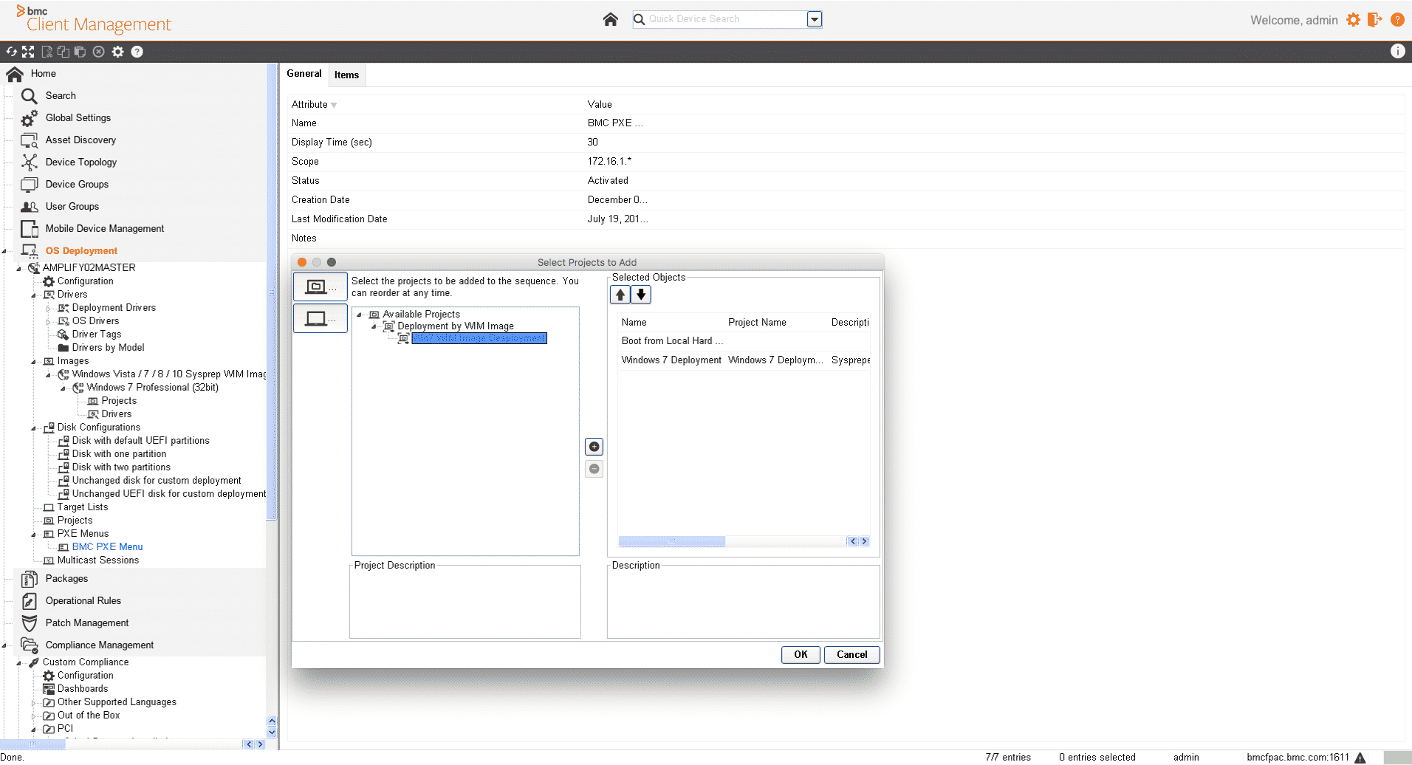This screenshot has width=1412, height=765.
Task: Click the logout icon in the header
Action: (1374, 20)
